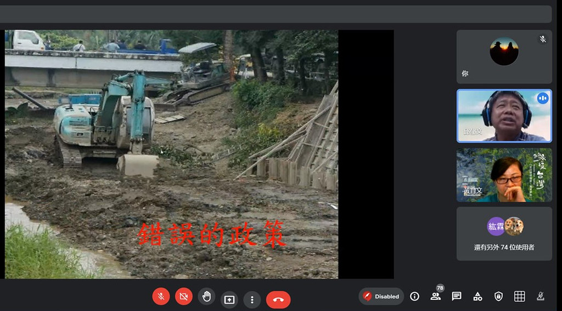Click the top gray address bar

pos(276,14)
